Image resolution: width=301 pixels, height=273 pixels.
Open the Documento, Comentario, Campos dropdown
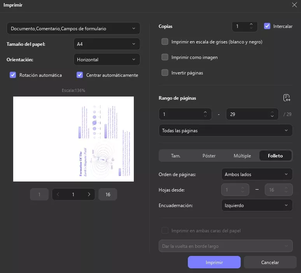73,28
